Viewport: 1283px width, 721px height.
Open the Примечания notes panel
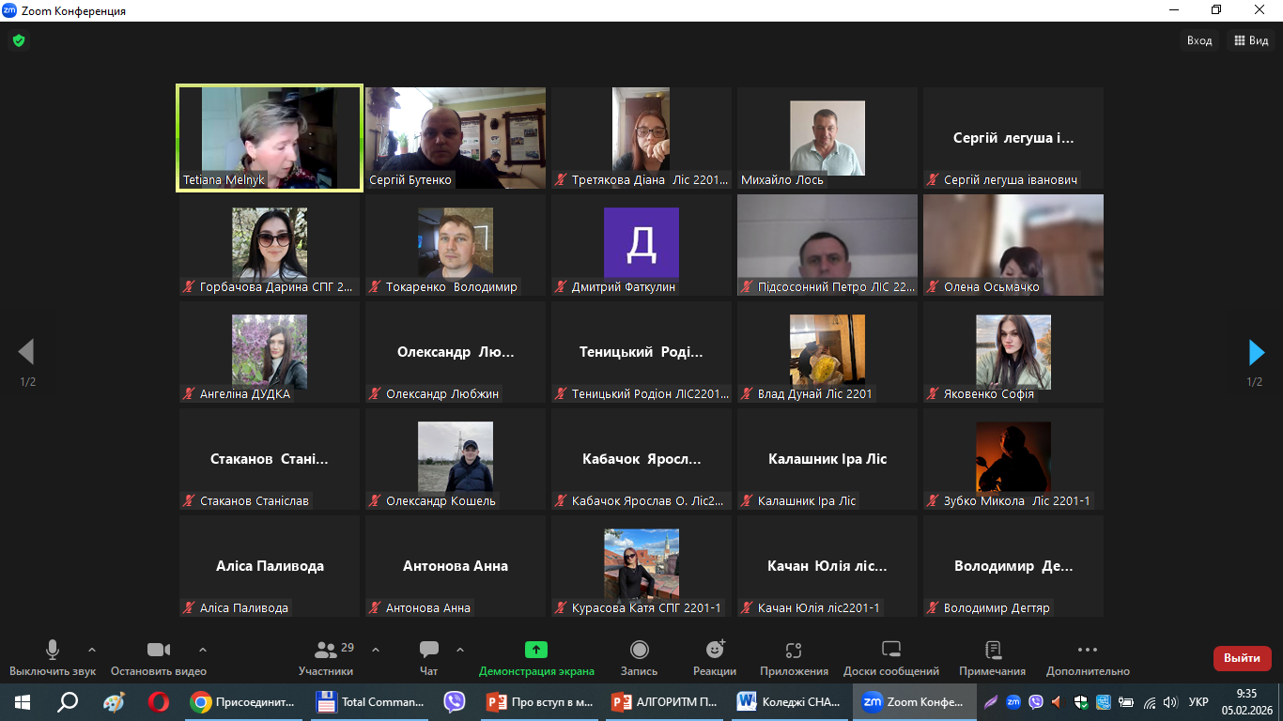coord(992,657)
